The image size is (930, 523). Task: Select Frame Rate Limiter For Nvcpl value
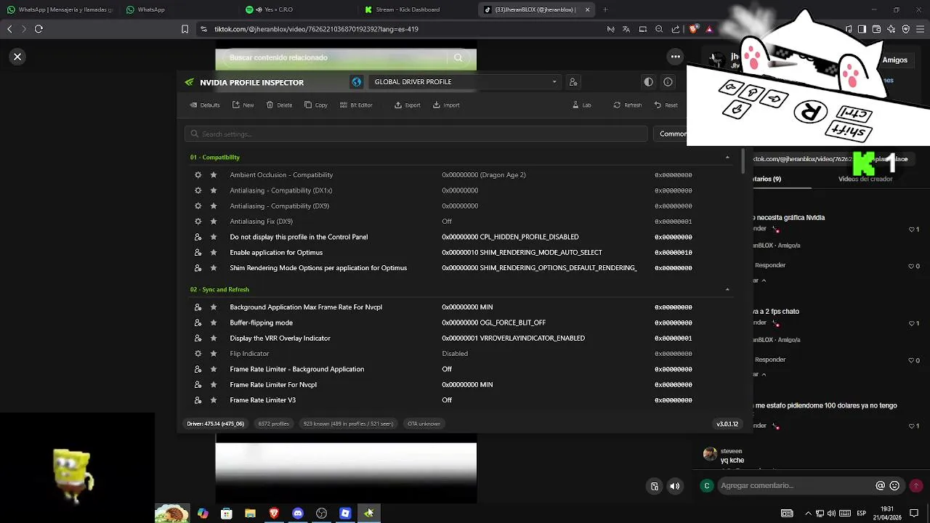467,385
